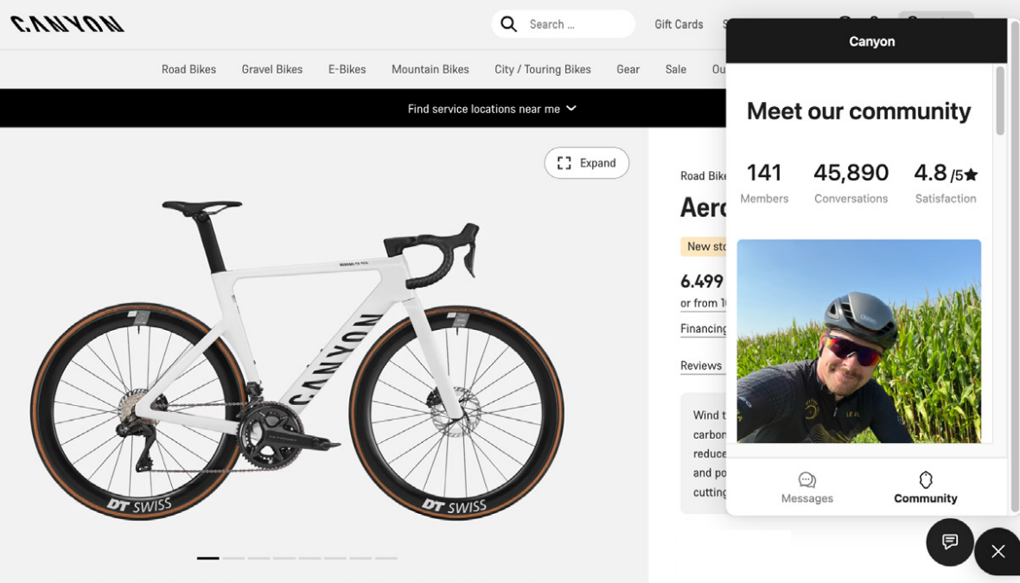Click the Gift Cards link

679,24
